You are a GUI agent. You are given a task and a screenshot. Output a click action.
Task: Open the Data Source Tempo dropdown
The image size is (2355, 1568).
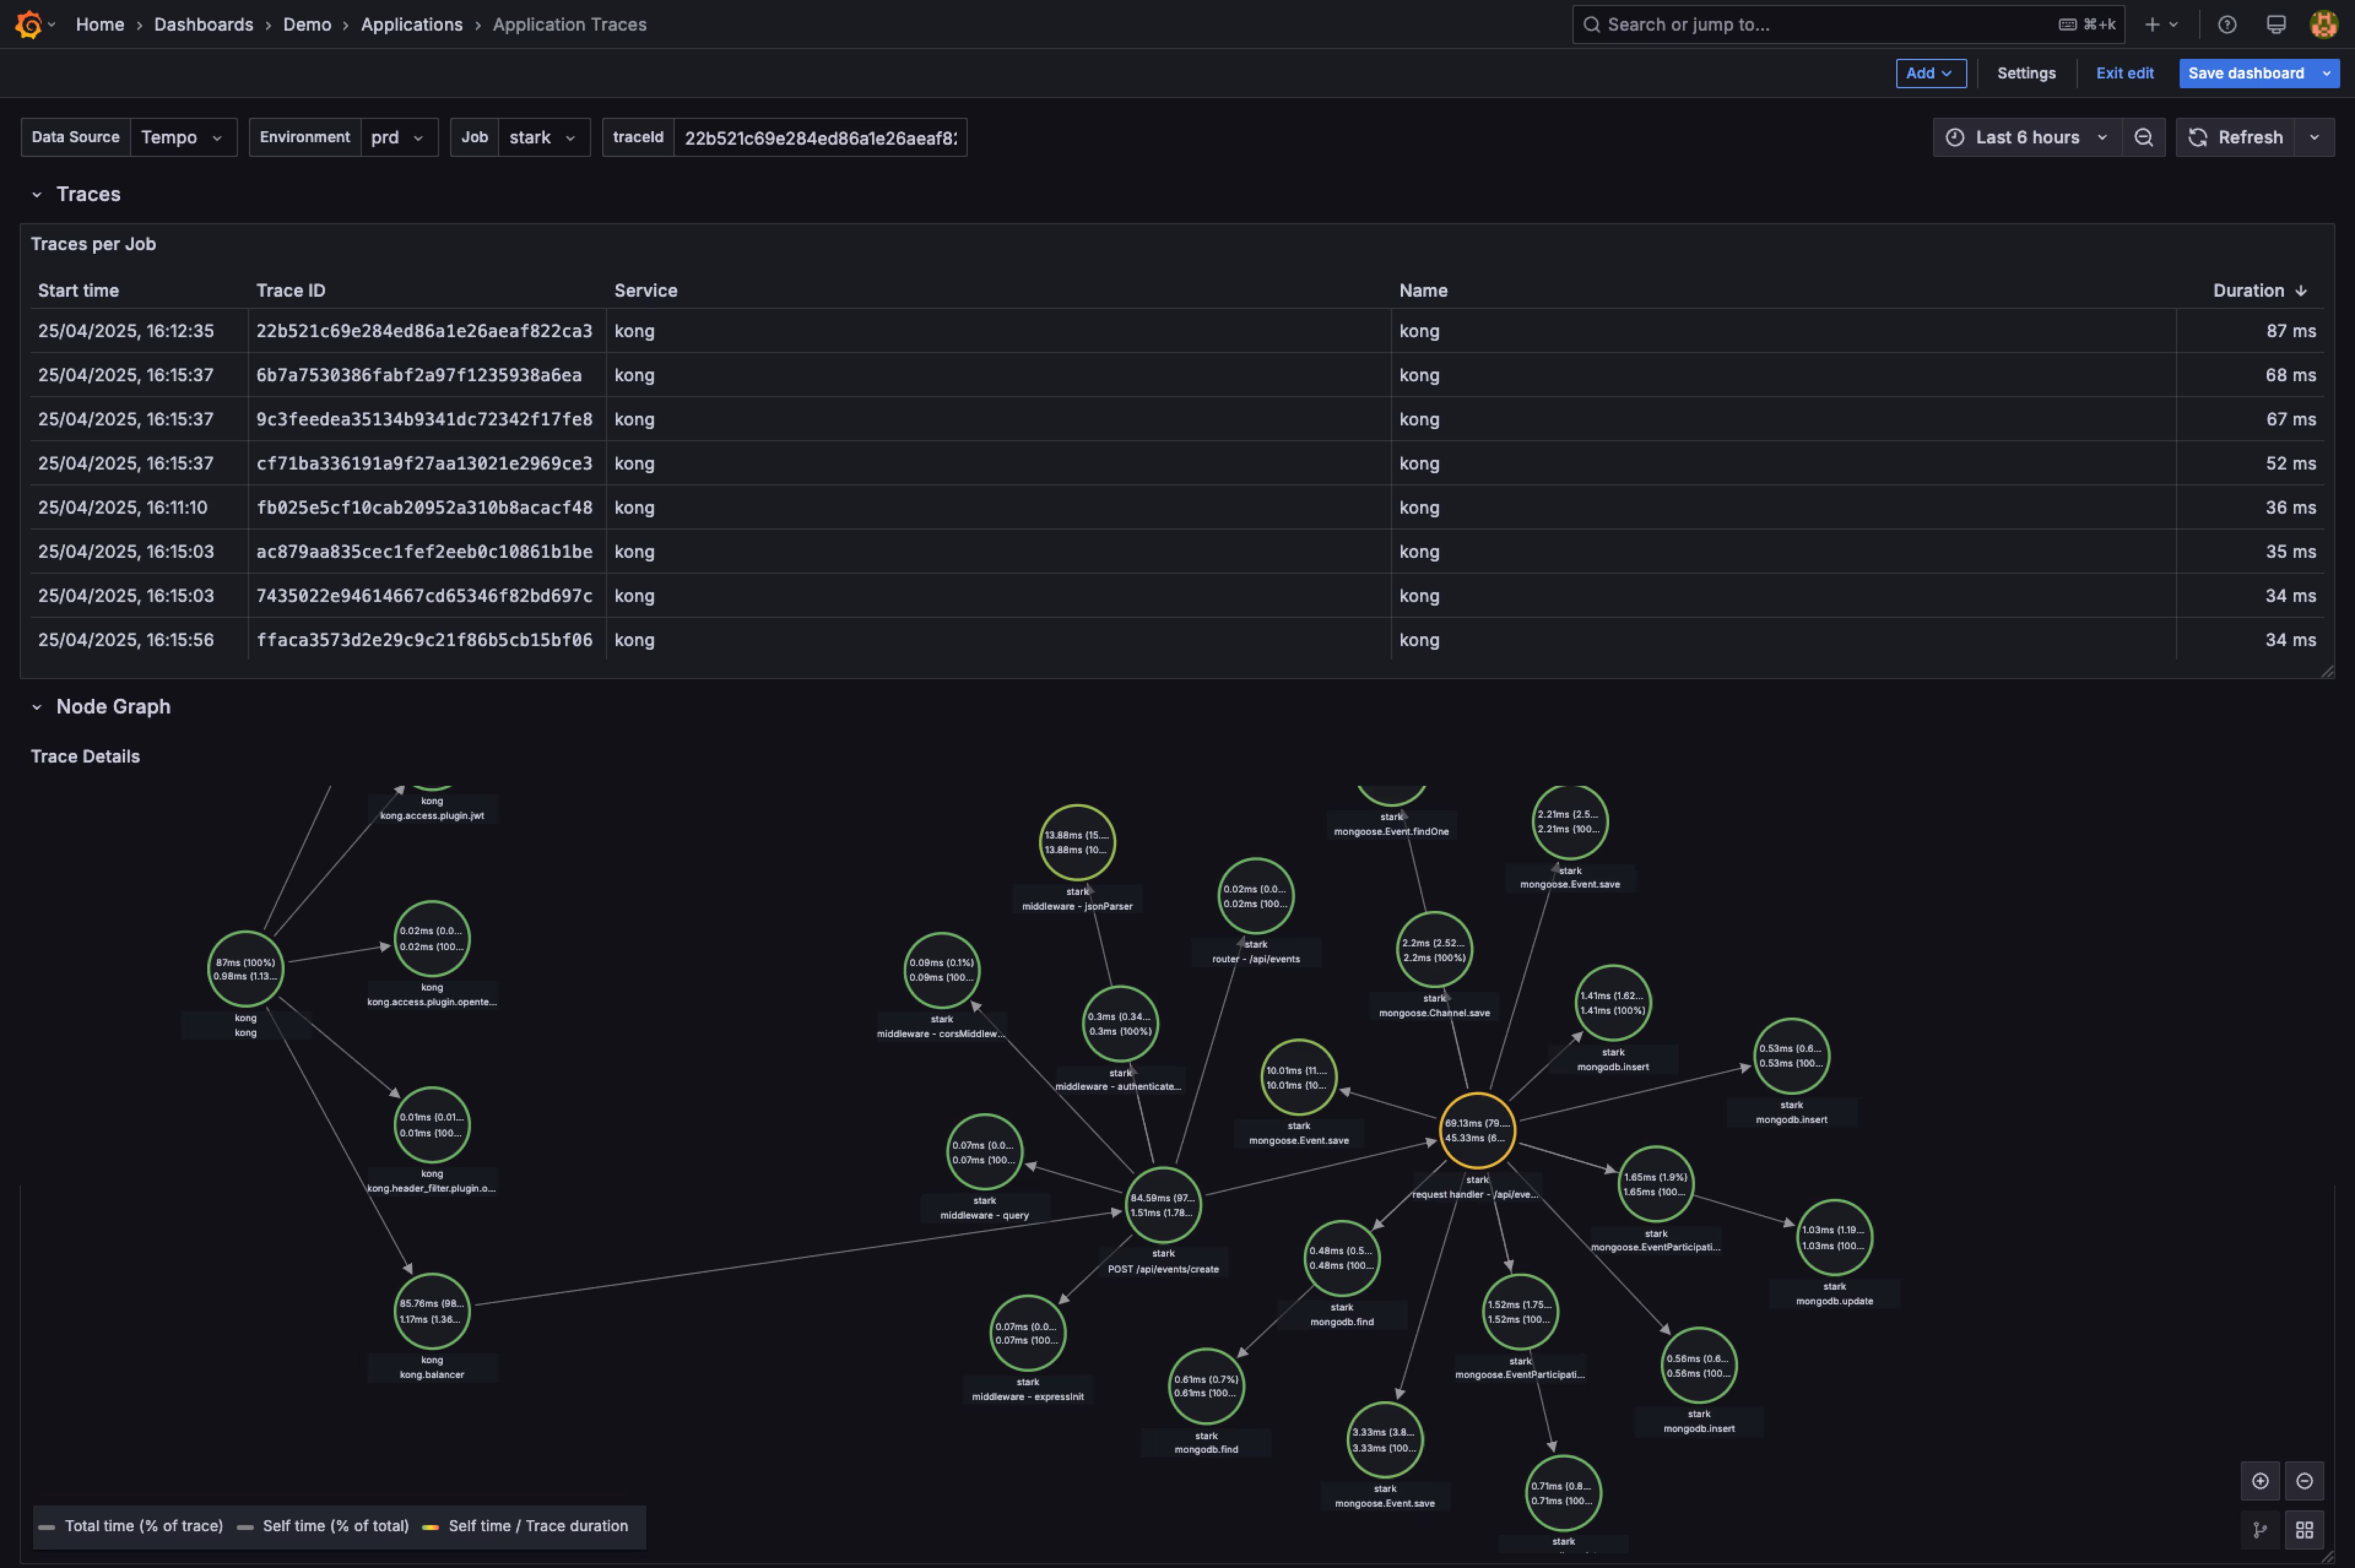[183, 137]
